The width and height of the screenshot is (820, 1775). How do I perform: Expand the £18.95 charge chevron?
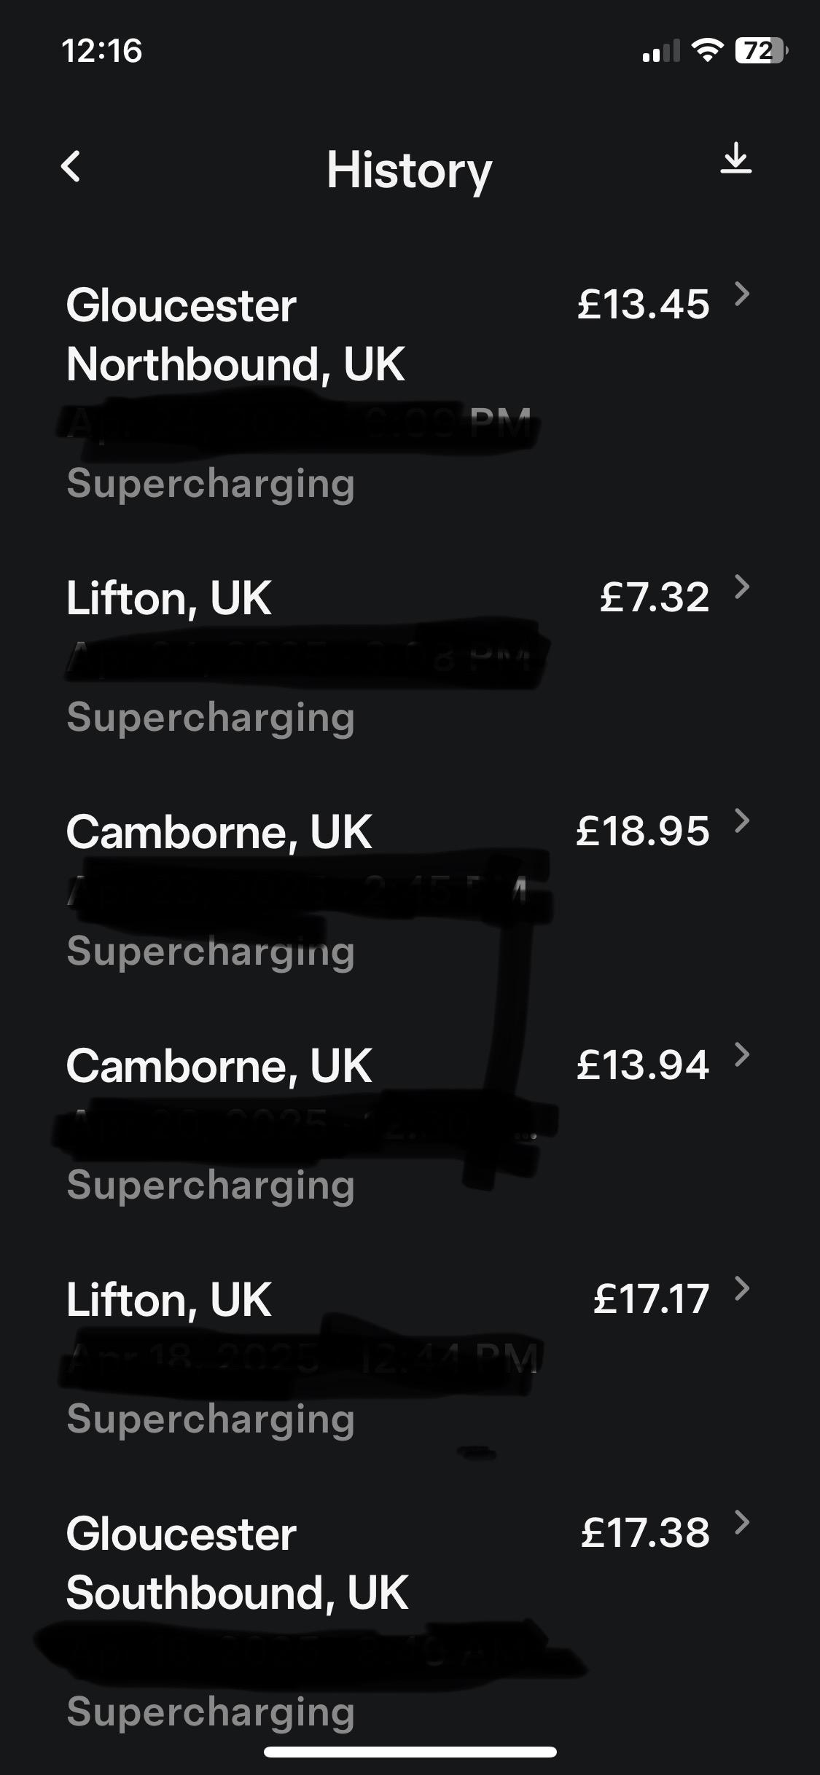[742, 821]
